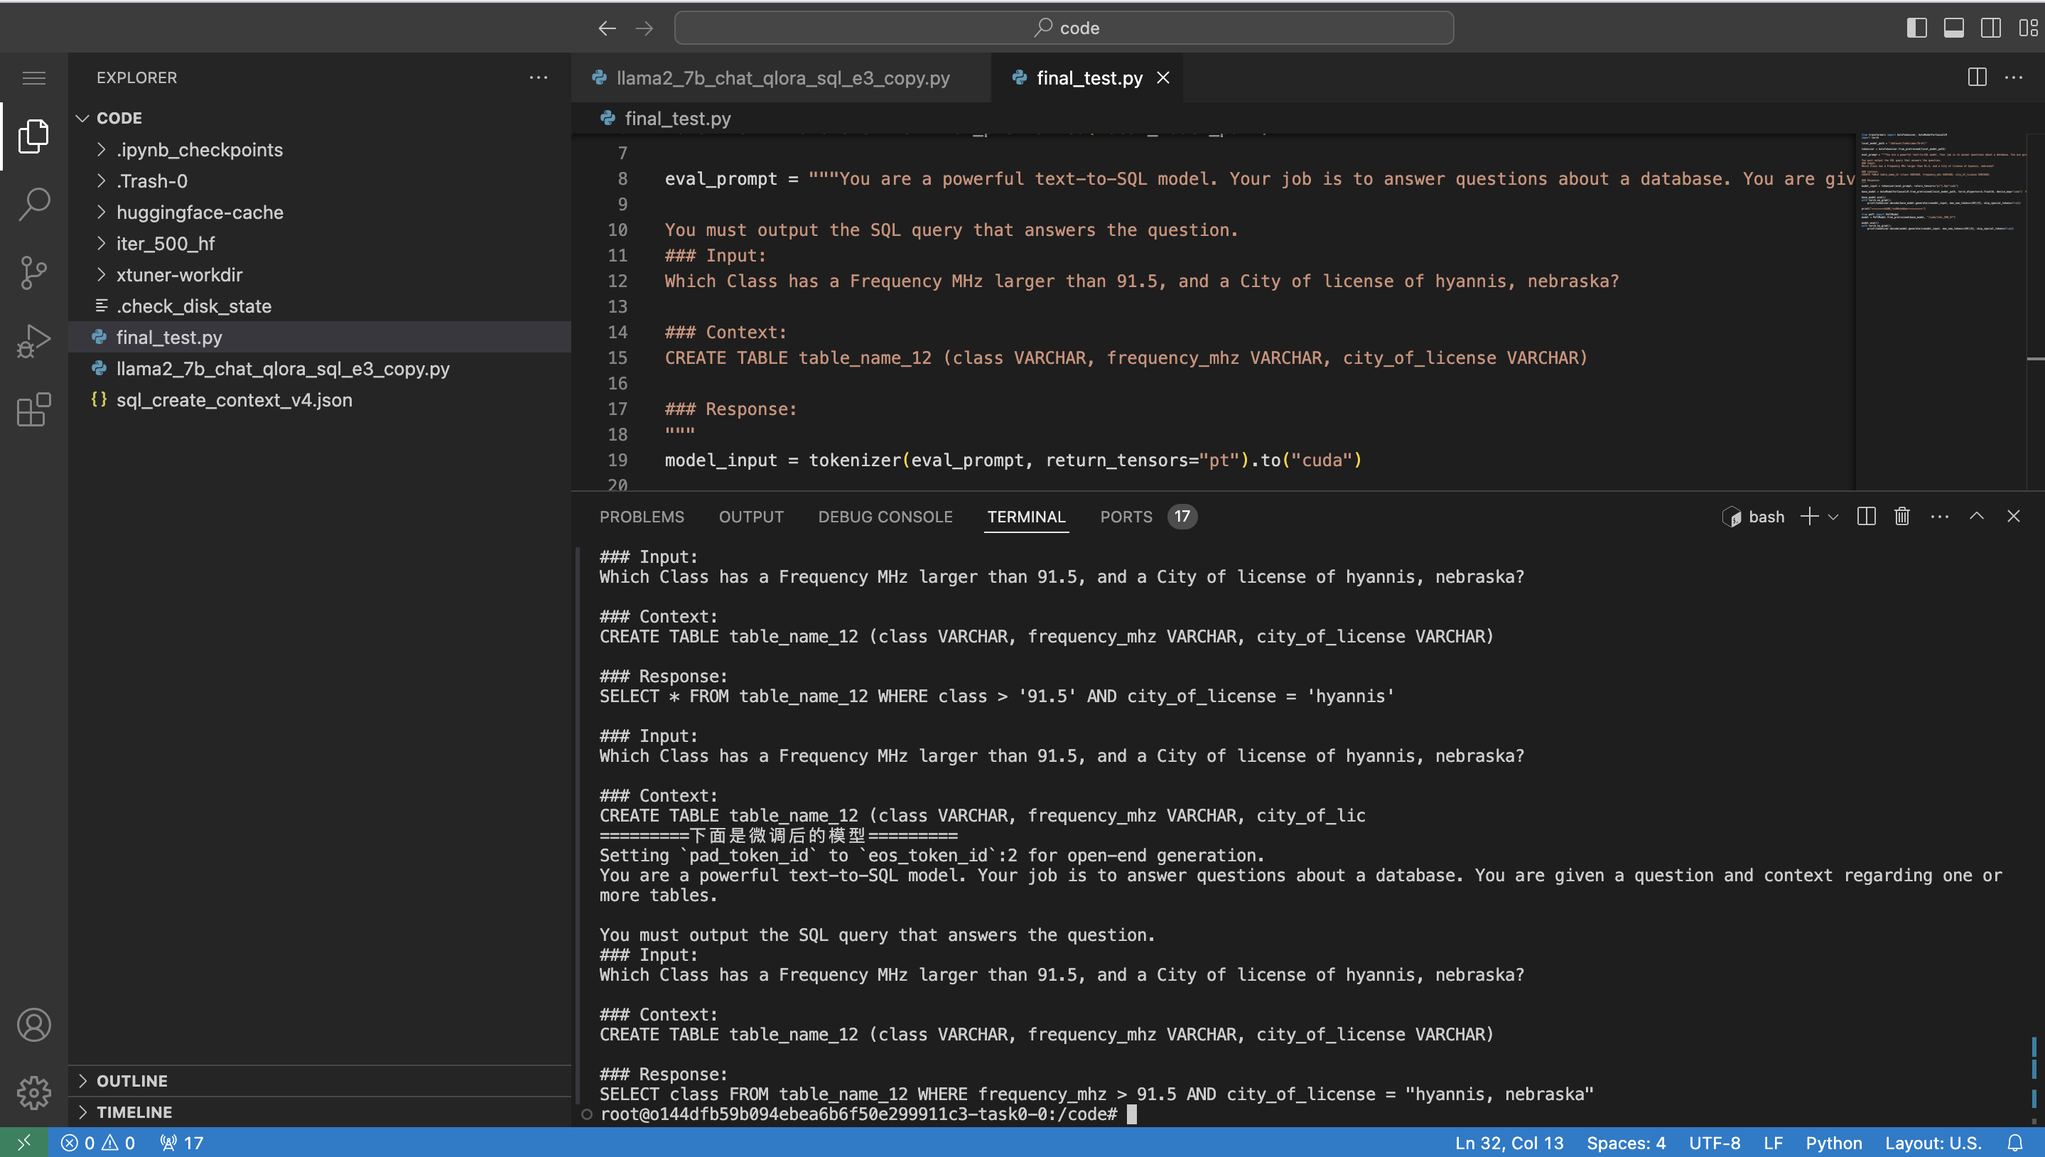Open Explorer Views and More Actions

point(539,77)
